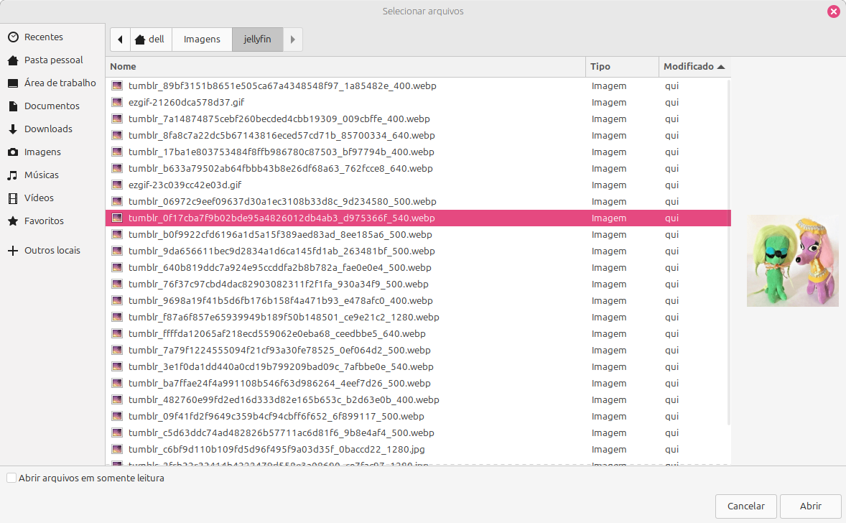Screen dimensions: 846x523
Task: Open Recentes in the sidebar
Action: (43, 37)
